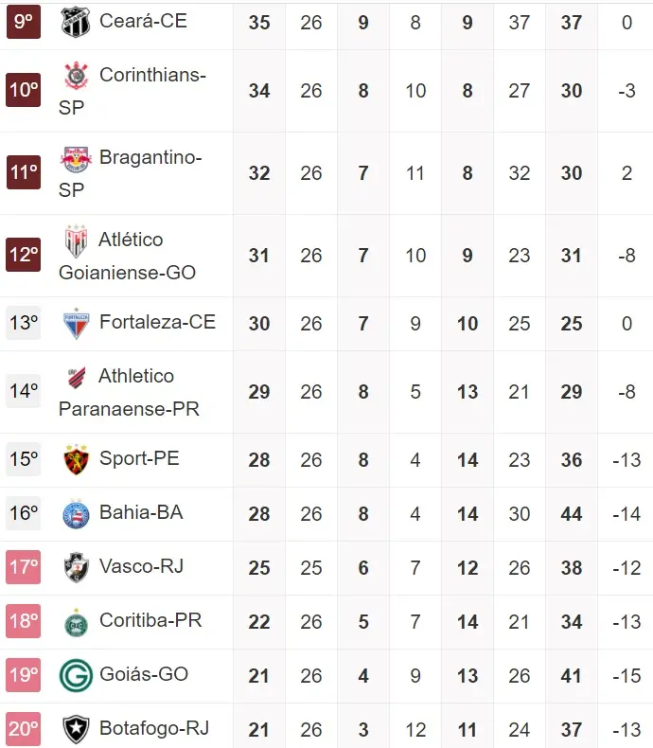Click the Vasco-RJ club crest

point(75,568)
